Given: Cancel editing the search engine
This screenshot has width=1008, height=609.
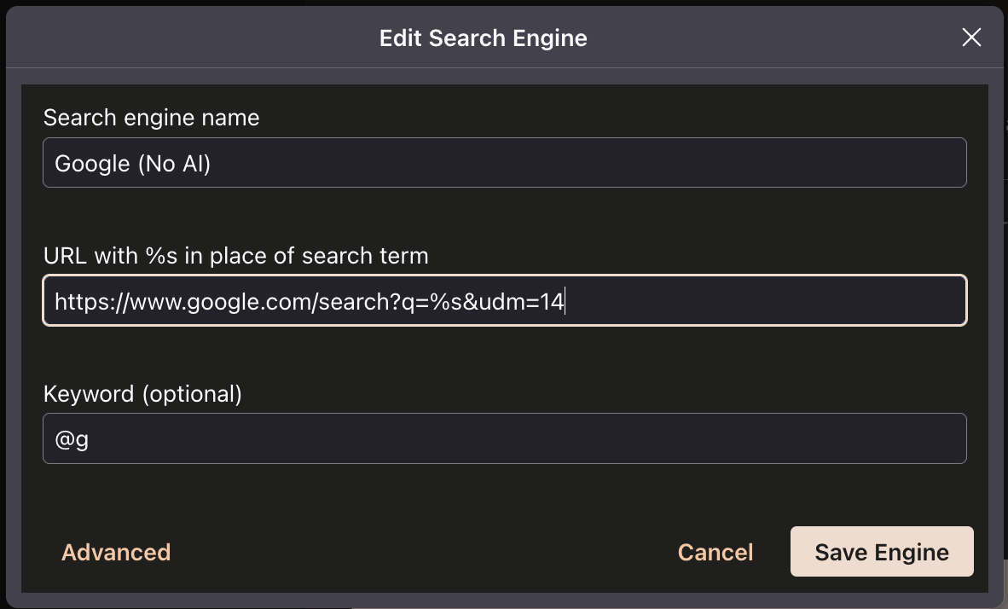Looking at the screenshot, I should click(x=715, y=553).
